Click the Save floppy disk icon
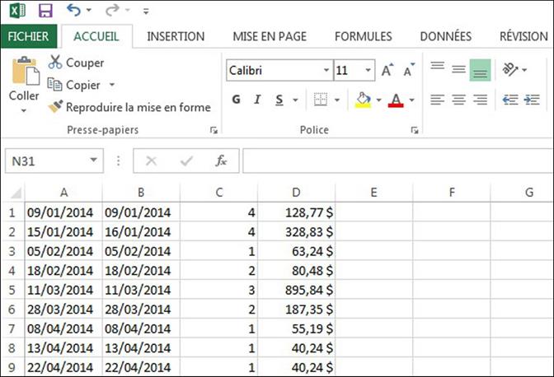This screenshot has height=377, width=554. click(45, 11)
